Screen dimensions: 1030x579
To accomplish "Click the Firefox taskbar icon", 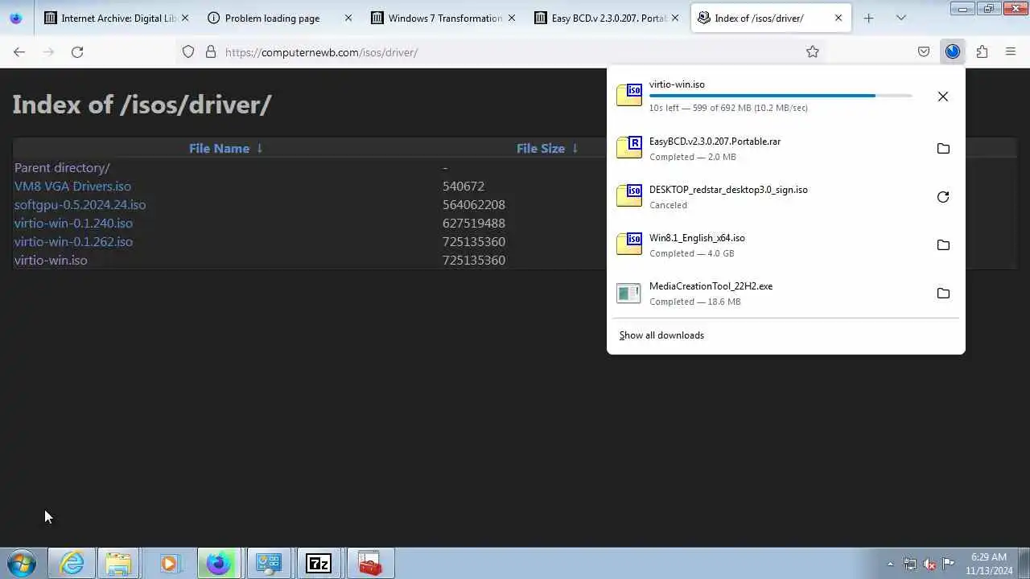I will tap(219, 564).
